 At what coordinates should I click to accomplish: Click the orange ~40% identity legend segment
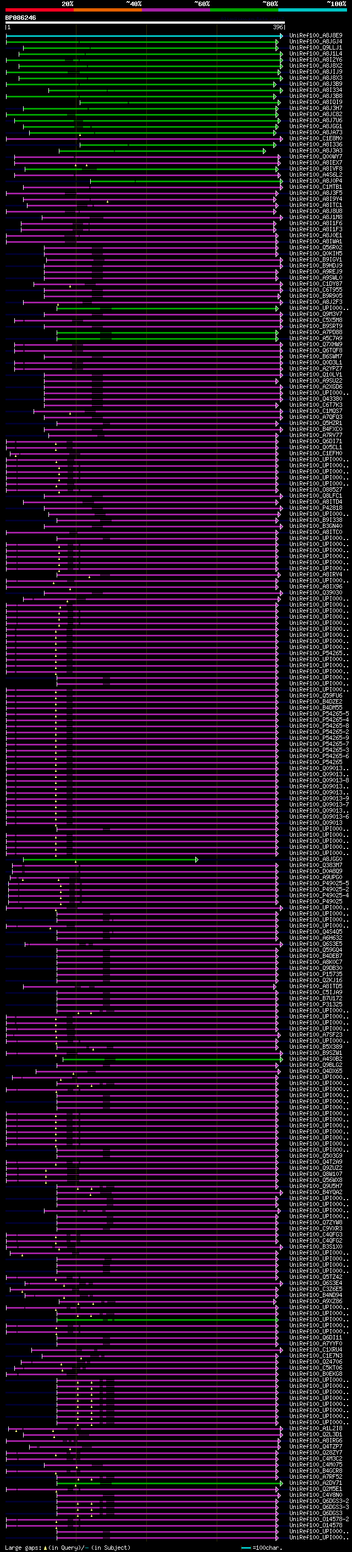click(108, 10)
